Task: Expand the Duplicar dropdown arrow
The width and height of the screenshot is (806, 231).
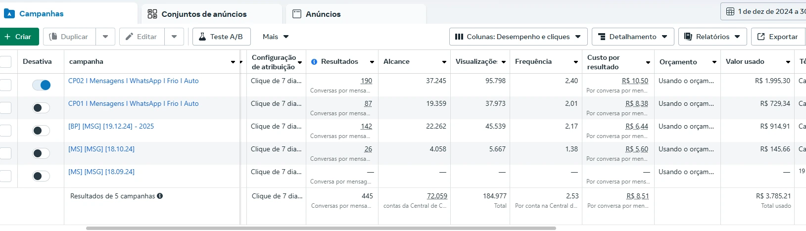Action: pyautogui.click(x=105, y=37)
